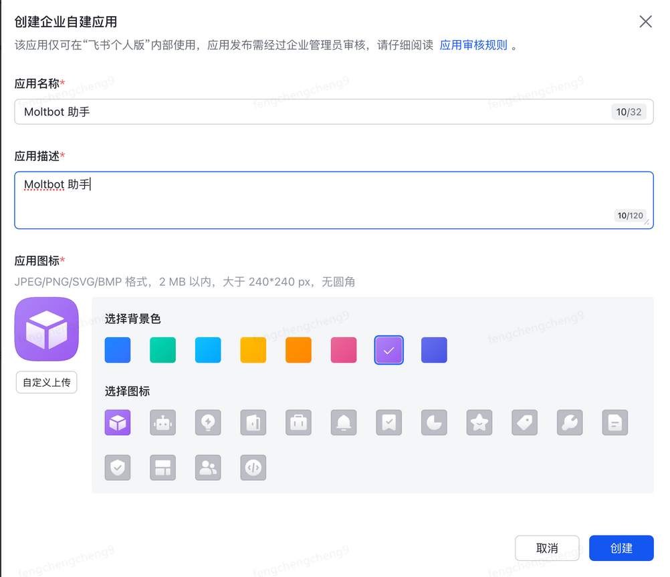This screenshot has width=670, height=577.
Task: Choose the lightbulb icon
Action: [208, 423]
